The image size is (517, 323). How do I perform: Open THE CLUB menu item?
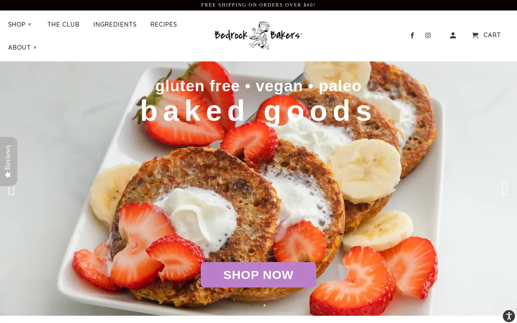pyautogui.click(x=63, y=24)
